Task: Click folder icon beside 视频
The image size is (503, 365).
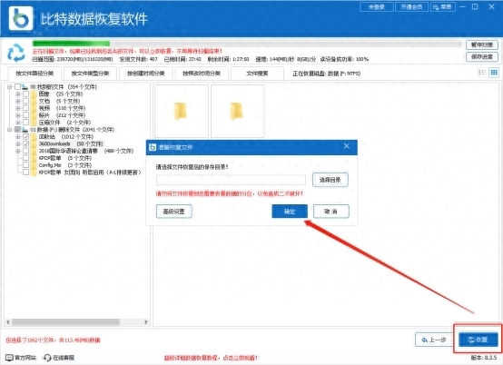Action: click(34, 108)
